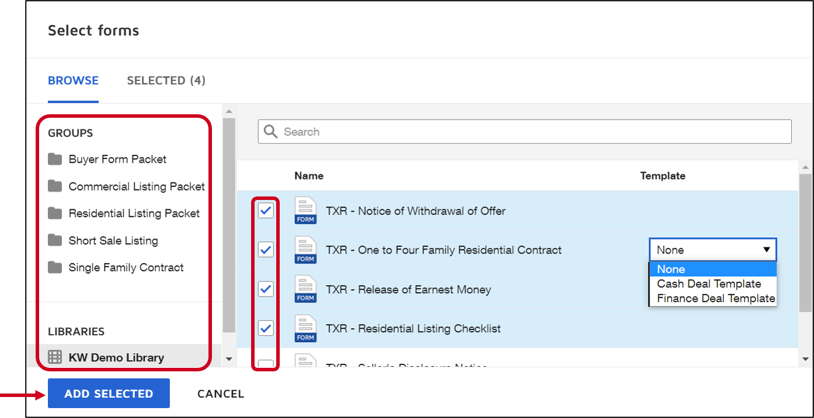This screenshot has width=814, height=418.
Task: Switch to the SELECTED (4) tab
Action: point(166,80)
